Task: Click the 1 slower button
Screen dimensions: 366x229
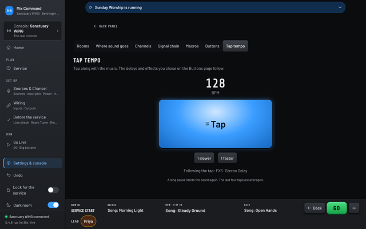Action: pyautogui.click(x=204, y=158)
